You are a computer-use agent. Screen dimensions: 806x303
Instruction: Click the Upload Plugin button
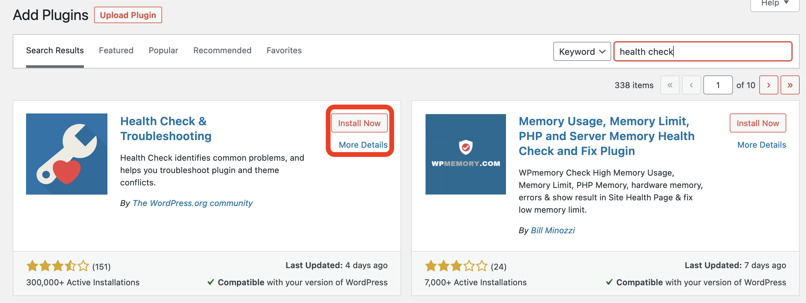click(128, 15)
